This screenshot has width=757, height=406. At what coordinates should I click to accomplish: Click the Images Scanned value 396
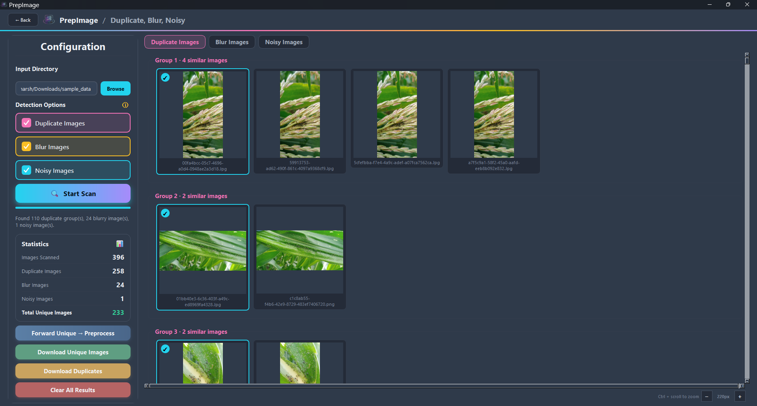point(118,257)
